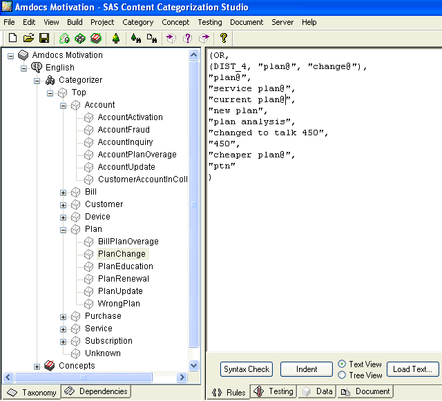
Task: Expand the Subscription category
Action: (63, 342)
